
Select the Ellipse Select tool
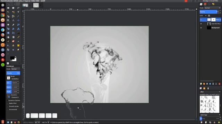13,8
